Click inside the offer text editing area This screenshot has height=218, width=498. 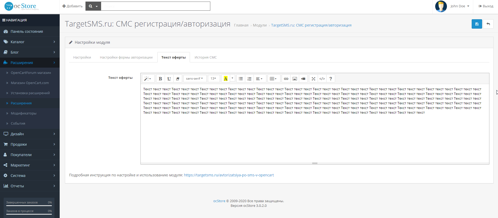pos(315,123)
